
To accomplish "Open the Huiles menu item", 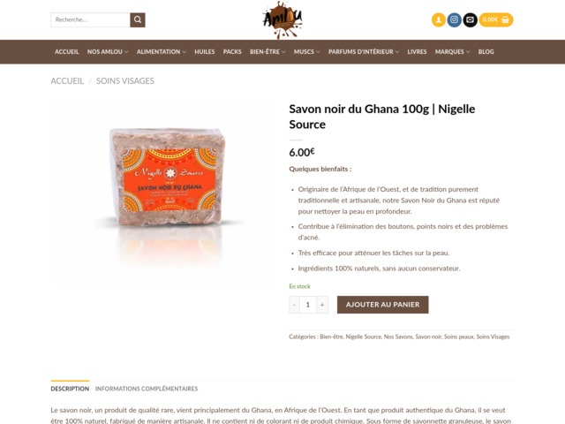I will 204,52.
